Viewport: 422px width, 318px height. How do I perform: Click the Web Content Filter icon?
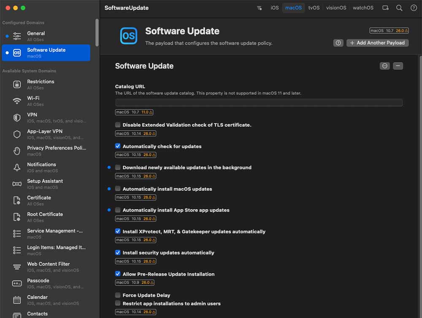click(x=17, y=267)
